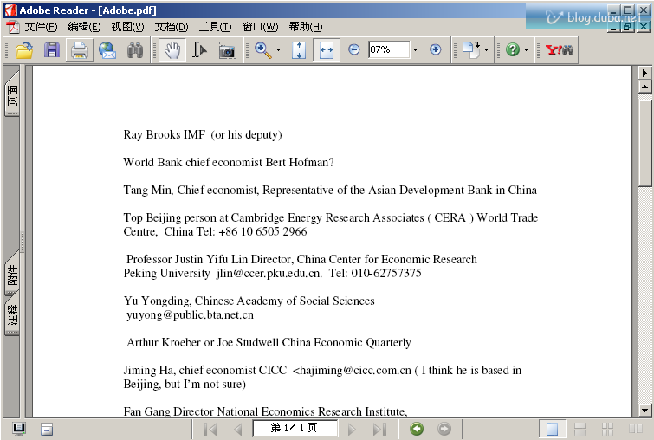Toggle Fit Width view
654x440 pixels.
[x=327, y=50]
